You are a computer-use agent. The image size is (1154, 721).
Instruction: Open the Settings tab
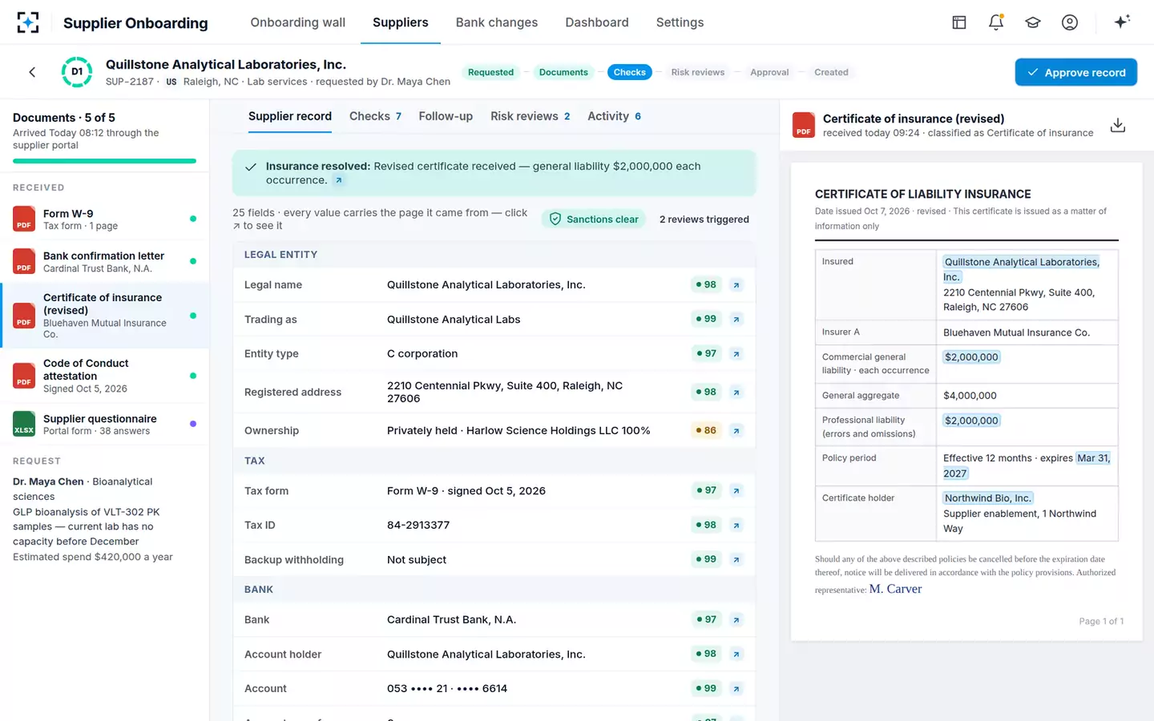pos(680,22)
